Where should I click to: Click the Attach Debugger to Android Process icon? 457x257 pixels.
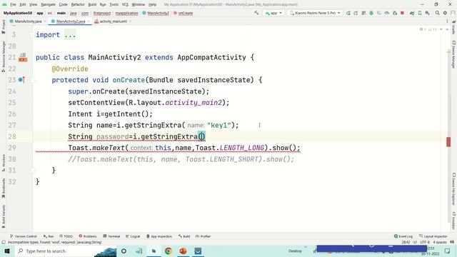click(395, 13)
